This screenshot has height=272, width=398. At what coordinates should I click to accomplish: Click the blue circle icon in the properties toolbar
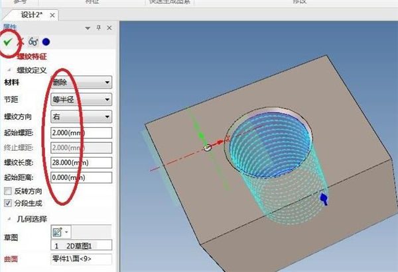(46, 42)
